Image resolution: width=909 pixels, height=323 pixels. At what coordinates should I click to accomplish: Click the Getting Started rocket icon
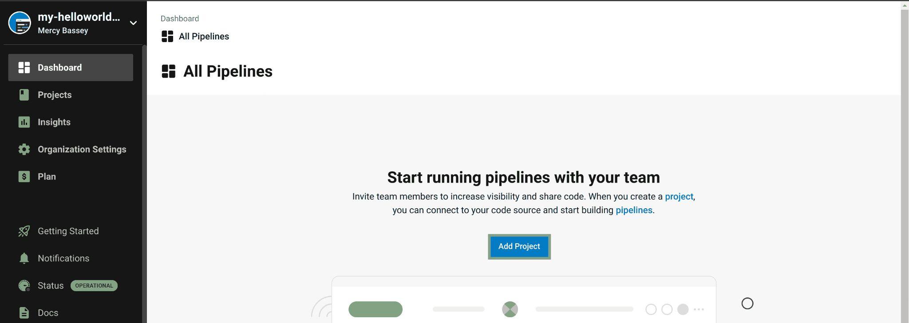pyautogui.click(x=24, y=231)
